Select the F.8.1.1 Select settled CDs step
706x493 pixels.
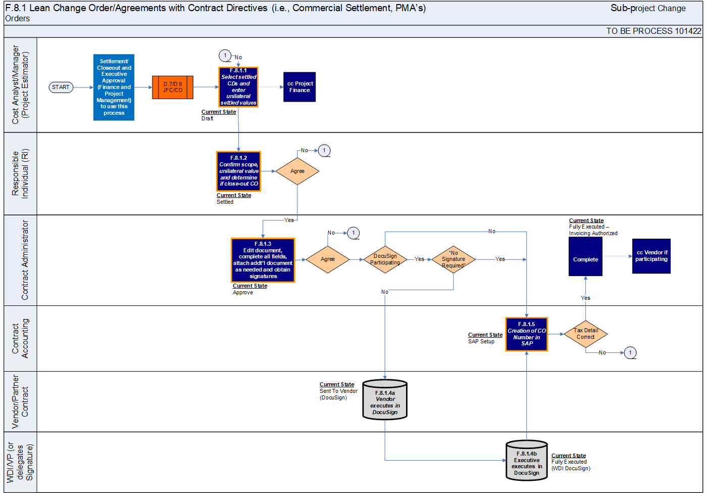tap(238, 87)
